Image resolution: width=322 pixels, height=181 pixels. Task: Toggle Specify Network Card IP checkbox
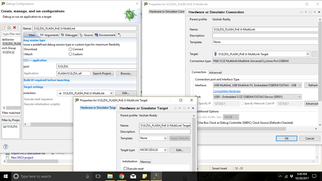(242, 103)
